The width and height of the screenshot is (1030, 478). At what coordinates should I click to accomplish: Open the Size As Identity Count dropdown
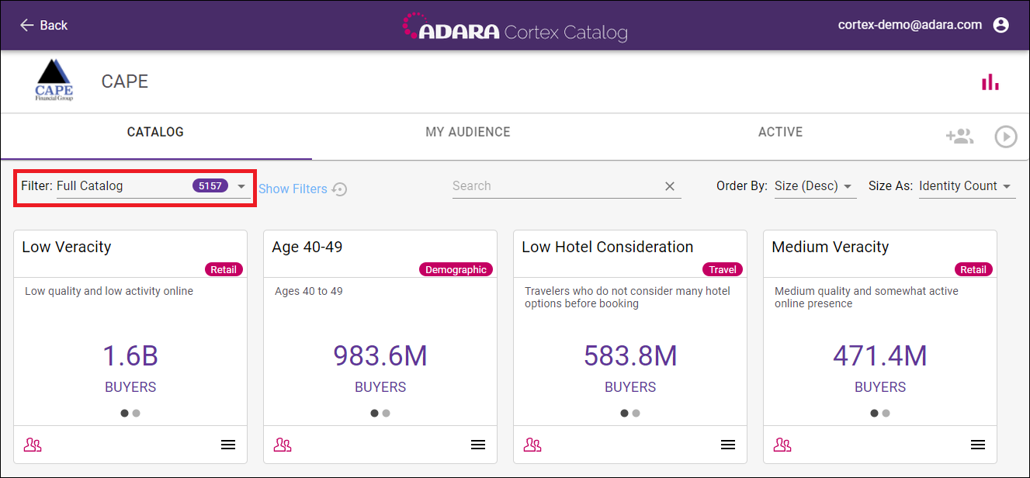click(x=967, y=186)
